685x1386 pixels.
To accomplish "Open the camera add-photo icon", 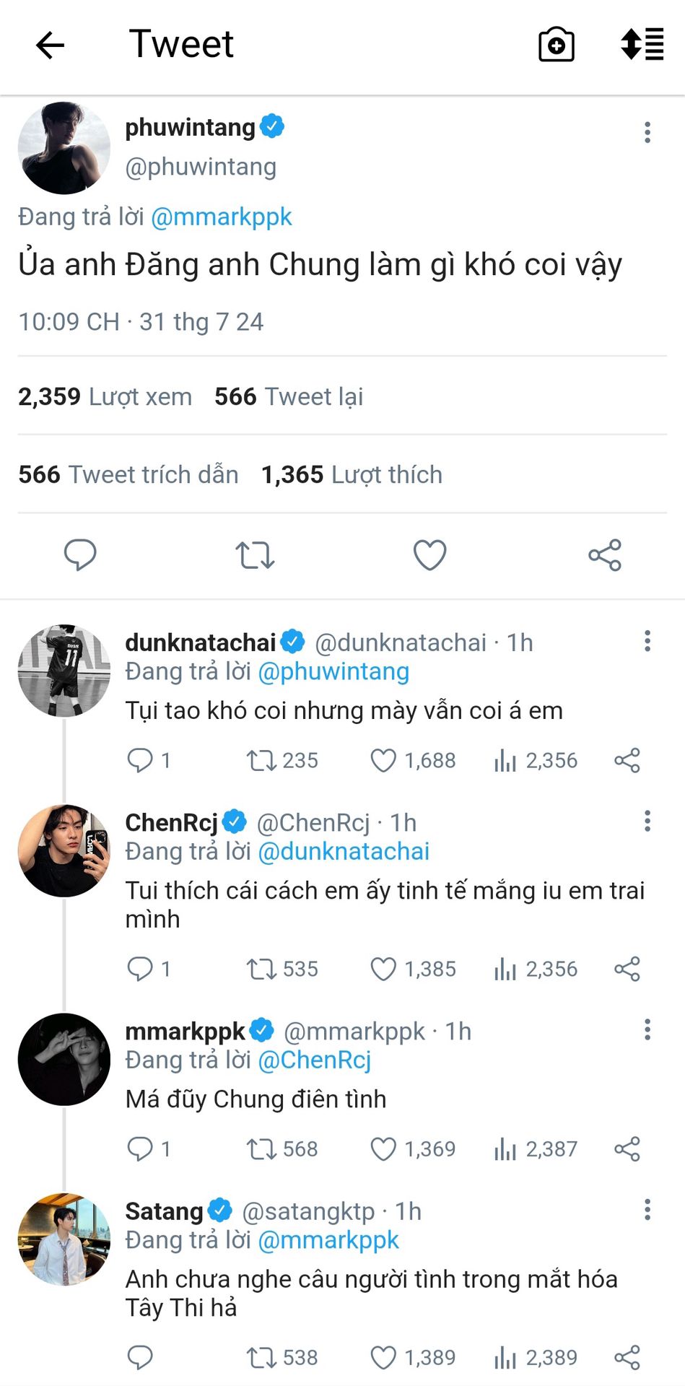I will click(x=557, y=45).
